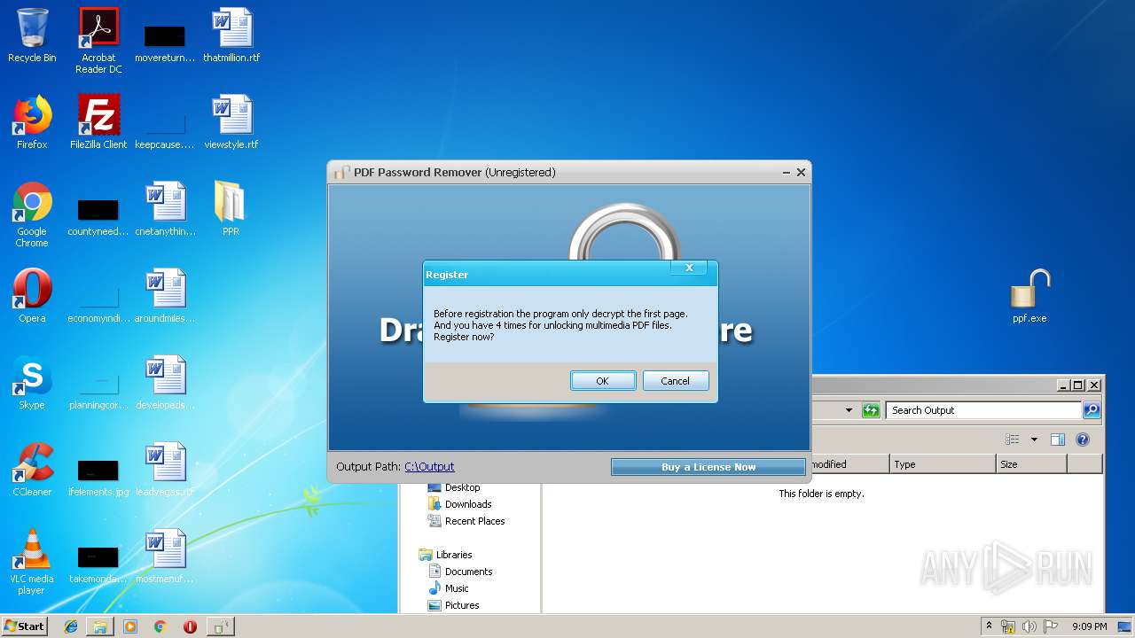The width and height of the screenshot is (1135, 638).
Task: Close the PDF Password Remover window
Action: point(801,173)
